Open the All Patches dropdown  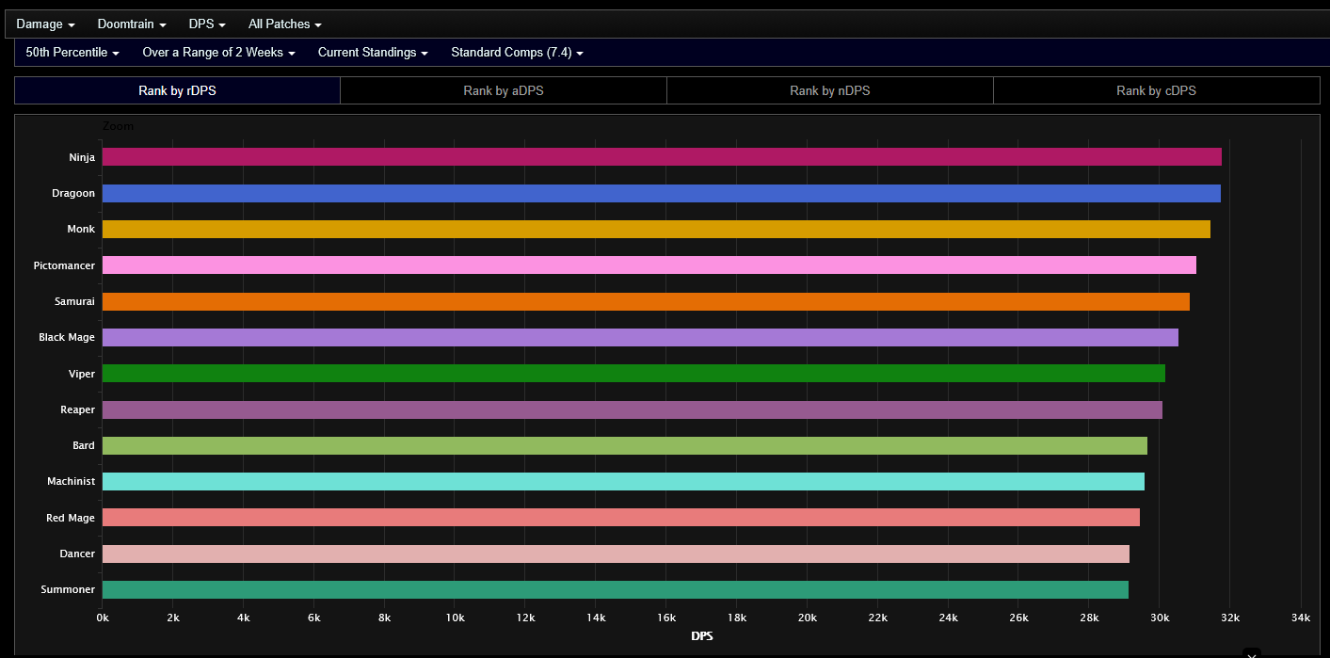(x=285, y=24)
